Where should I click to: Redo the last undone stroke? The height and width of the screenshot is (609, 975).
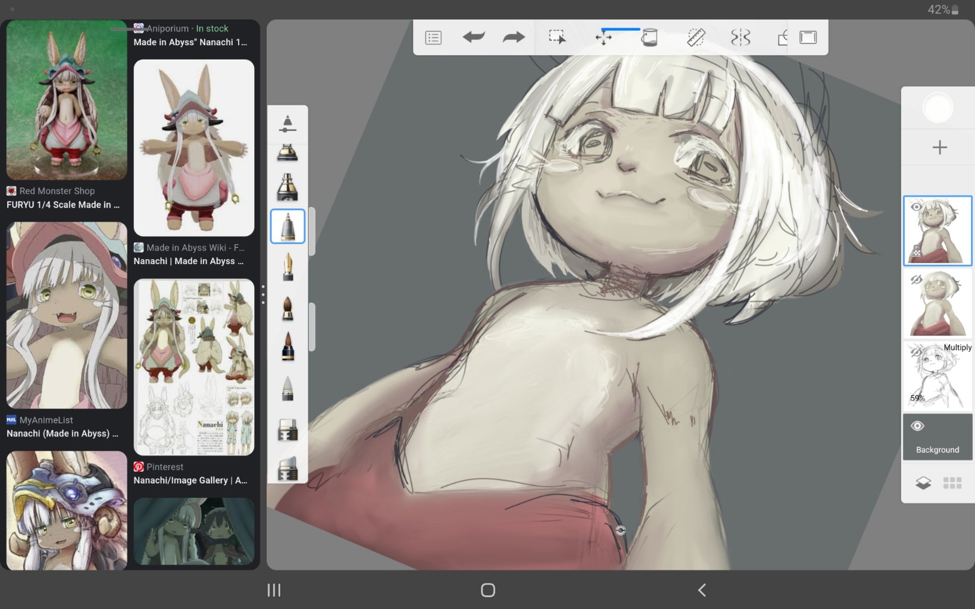click(x=514, y=37)
